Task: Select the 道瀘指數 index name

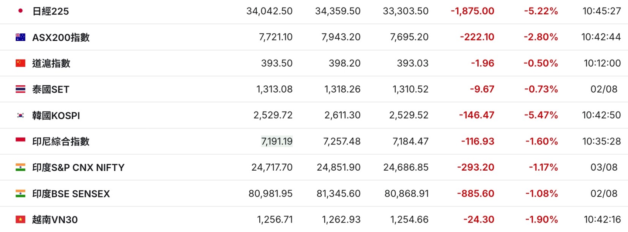Action: (51, 63)
